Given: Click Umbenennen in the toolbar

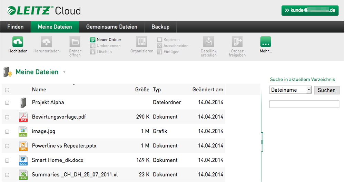Looking at the screenshot, I should [105, 46].
